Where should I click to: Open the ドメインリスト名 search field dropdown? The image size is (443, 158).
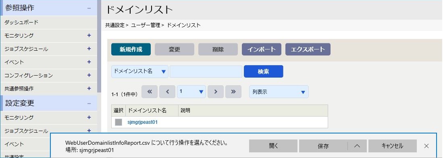[139, 72]
